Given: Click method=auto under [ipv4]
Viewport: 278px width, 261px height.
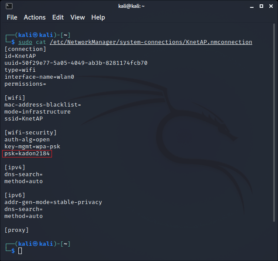Looking at the screenshot, I should point(24,181).
